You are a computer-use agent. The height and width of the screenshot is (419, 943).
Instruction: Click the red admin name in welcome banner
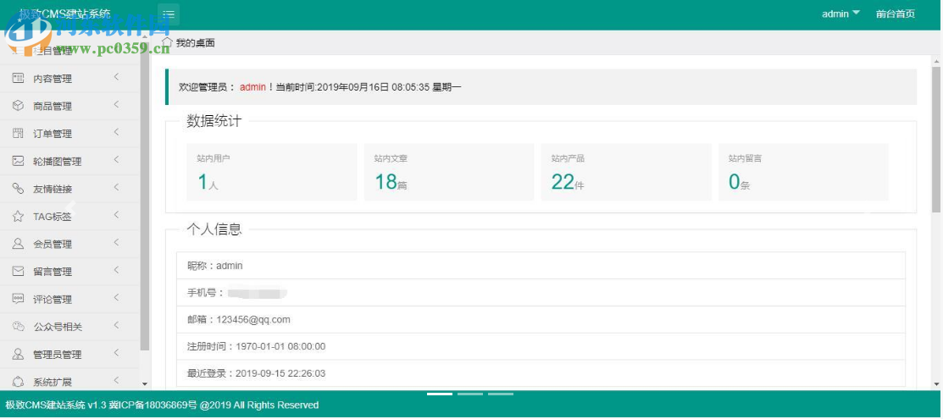(252, 86)
